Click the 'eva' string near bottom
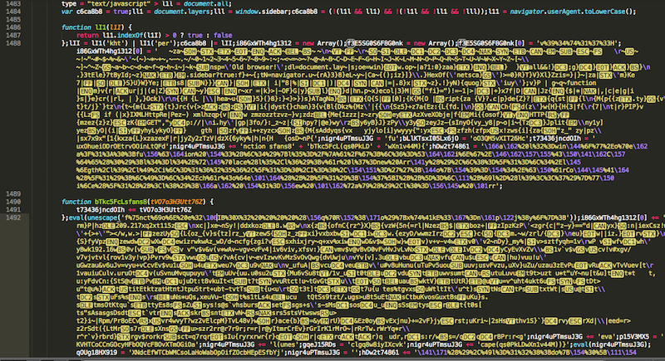This screenshot has width=665, height=361. tap(605, 337)
